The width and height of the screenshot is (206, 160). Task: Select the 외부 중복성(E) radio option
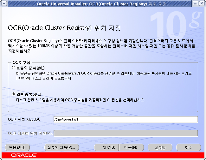pos(13,94)
